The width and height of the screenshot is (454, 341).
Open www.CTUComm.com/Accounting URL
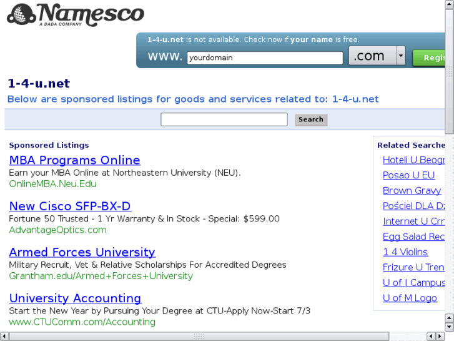(82, 322)
